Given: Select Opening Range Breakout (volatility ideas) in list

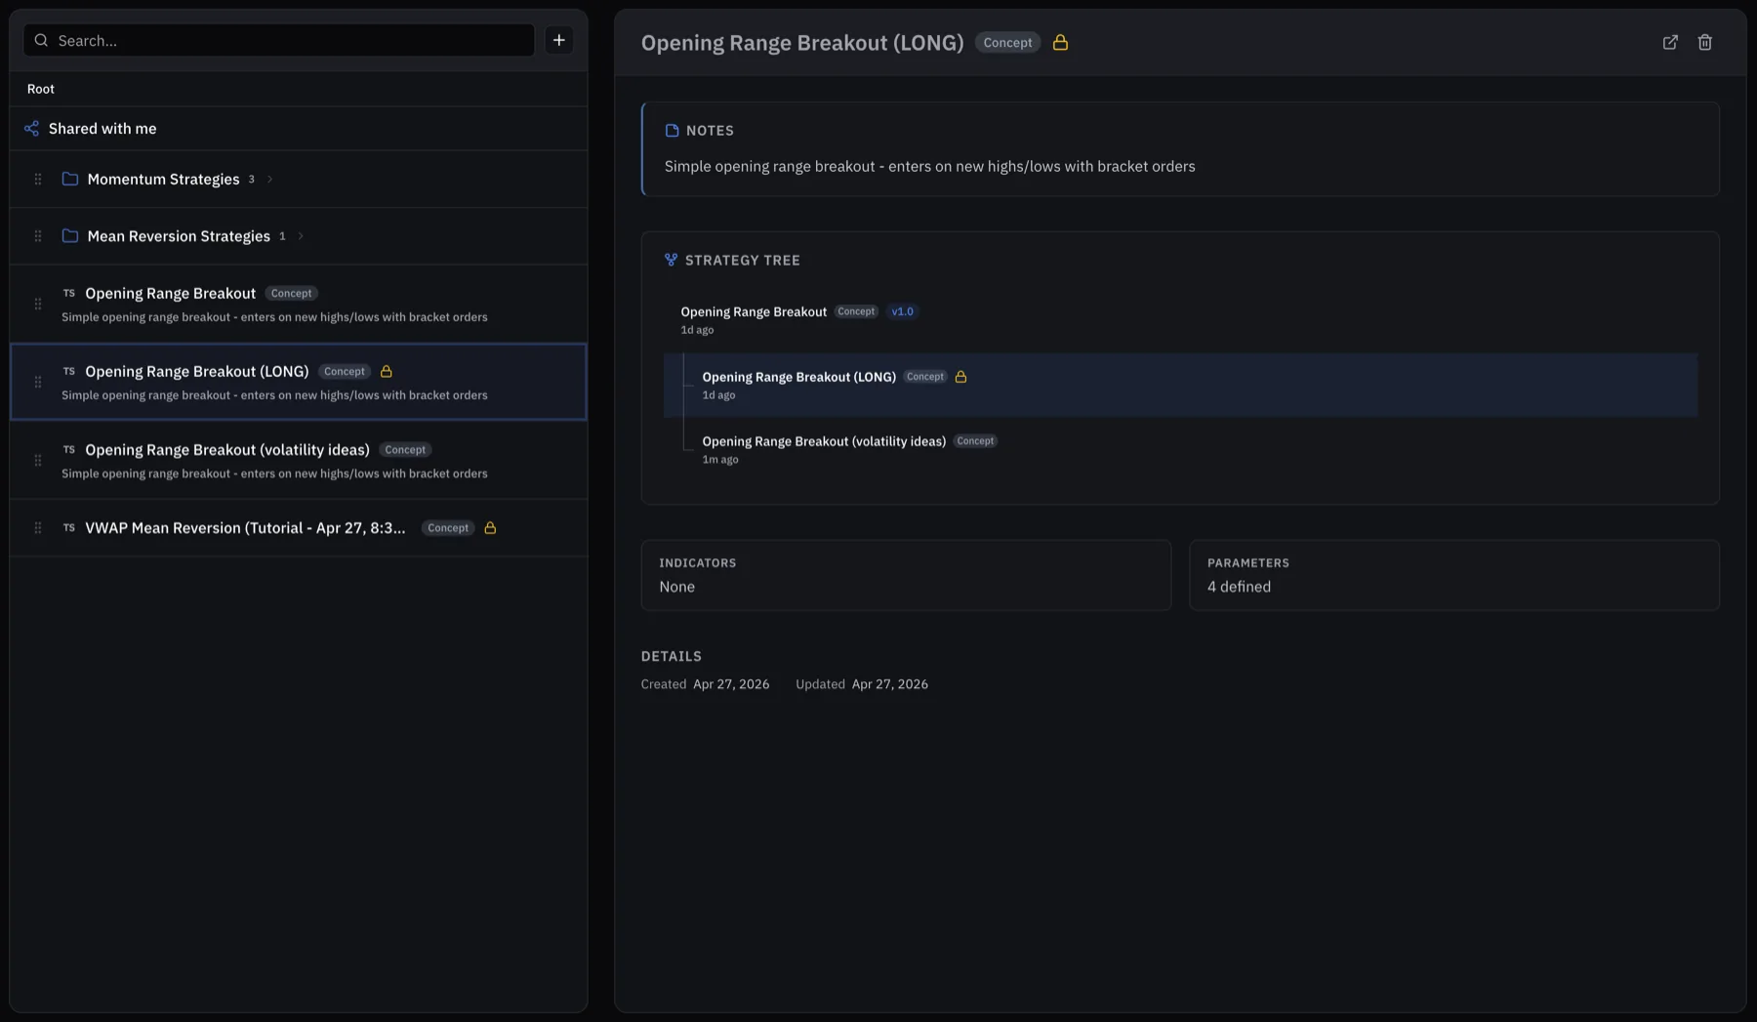Looking at the screenshot, I should (x=299, y=460).
